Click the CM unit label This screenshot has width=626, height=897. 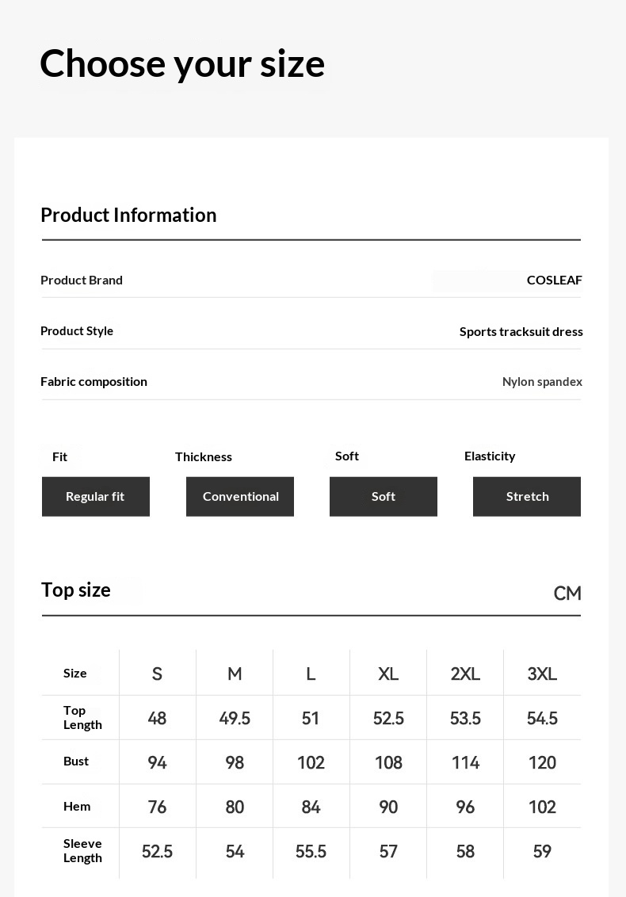coord(567,594)
